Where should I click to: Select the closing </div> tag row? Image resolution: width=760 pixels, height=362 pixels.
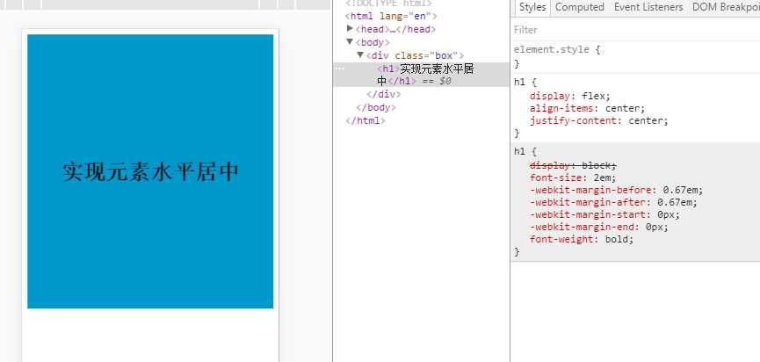pyautogui.click(x=383, y=94)
